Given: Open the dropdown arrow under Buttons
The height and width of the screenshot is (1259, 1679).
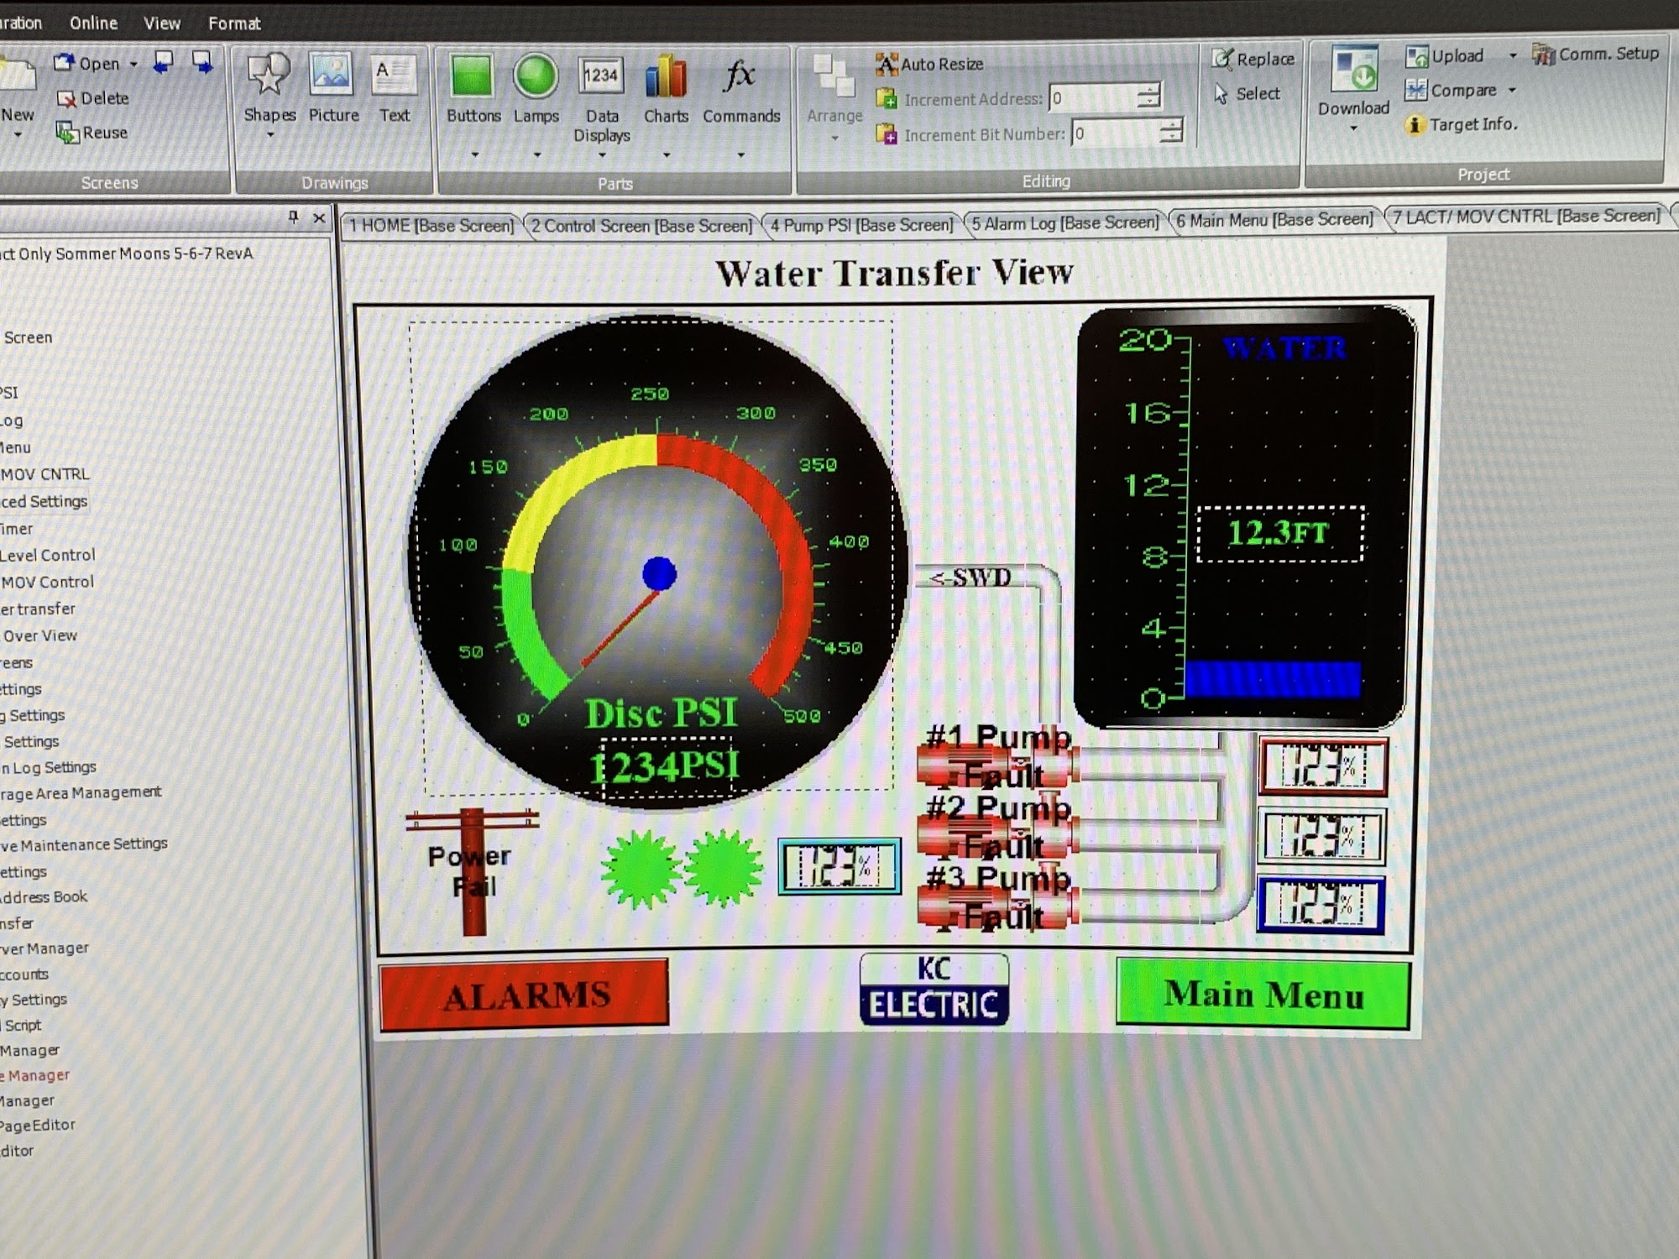Looking at the screenshot, I should [474, 154].
